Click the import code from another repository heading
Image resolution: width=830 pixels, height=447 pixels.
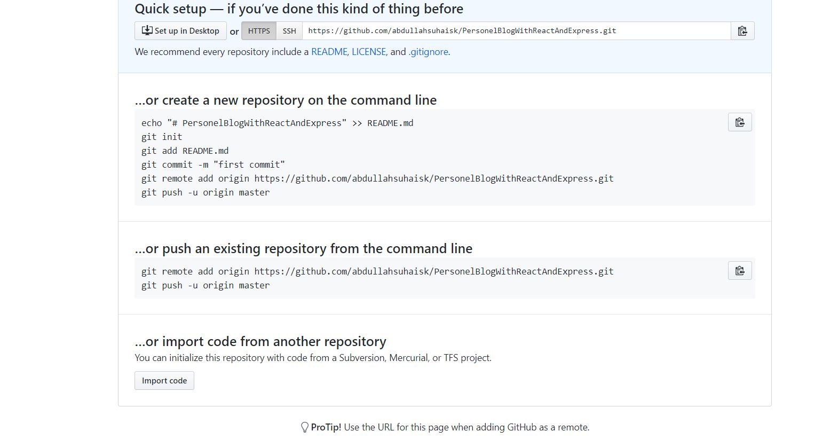260,341
